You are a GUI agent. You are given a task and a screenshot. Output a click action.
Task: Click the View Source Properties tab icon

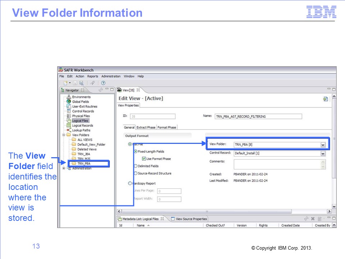(173, 219)
